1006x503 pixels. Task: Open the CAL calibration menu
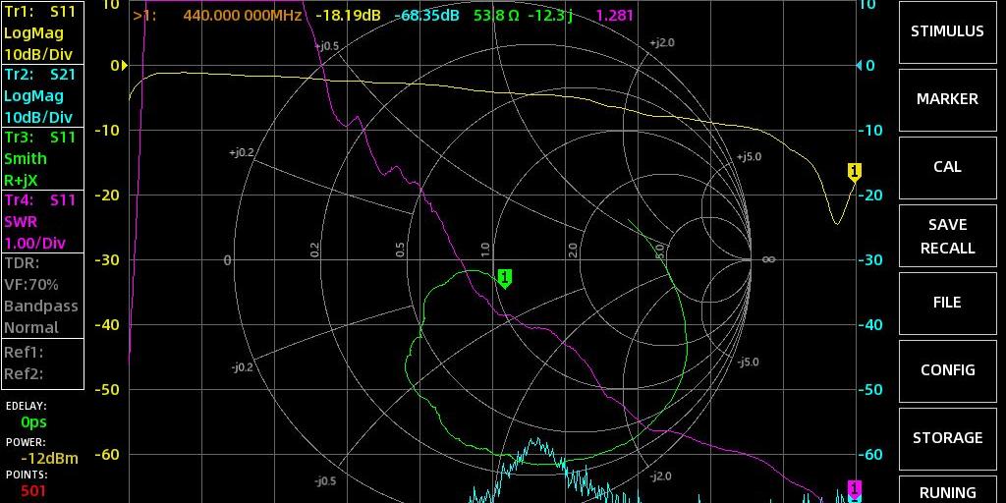coord(947,167)
